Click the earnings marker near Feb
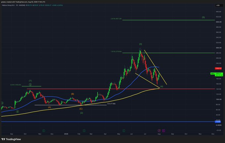This screenshot has width=225, height=143. pyautogui.click(x=84, y=130)
